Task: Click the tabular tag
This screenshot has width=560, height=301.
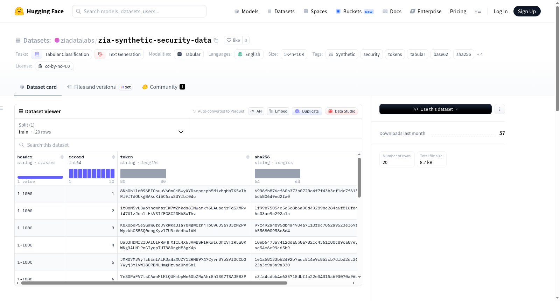Action: point(418,54)
